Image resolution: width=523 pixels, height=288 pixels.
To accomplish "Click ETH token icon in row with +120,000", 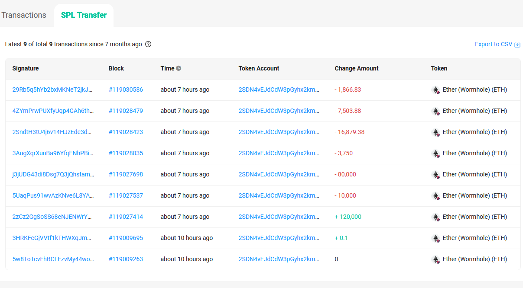I will 436,217.
